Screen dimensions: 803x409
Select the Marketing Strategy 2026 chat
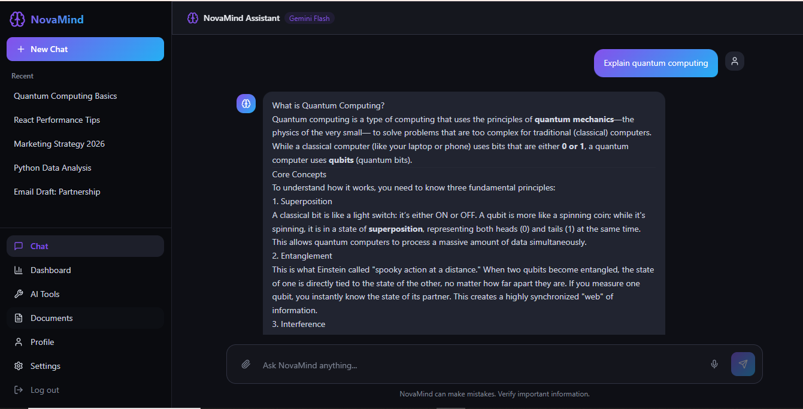[x=59, y=144]
